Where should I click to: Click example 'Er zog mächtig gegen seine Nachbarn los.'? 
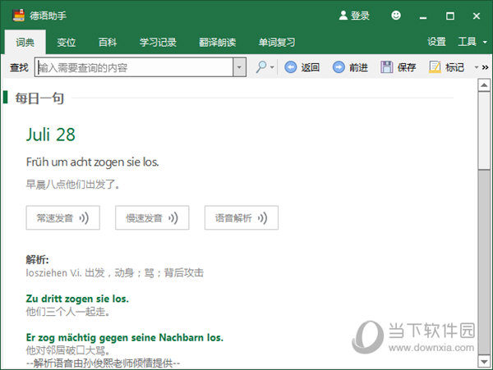point(125,337)
